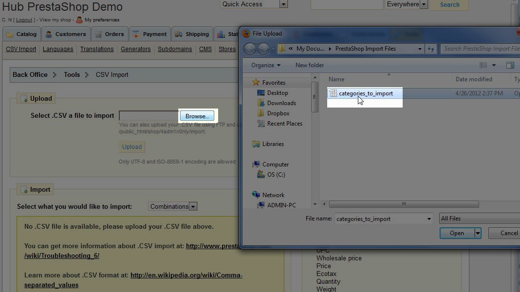Expand the change view dropdown arrow
The width and height of the screenshot is (520, 292).
[494, 65]
